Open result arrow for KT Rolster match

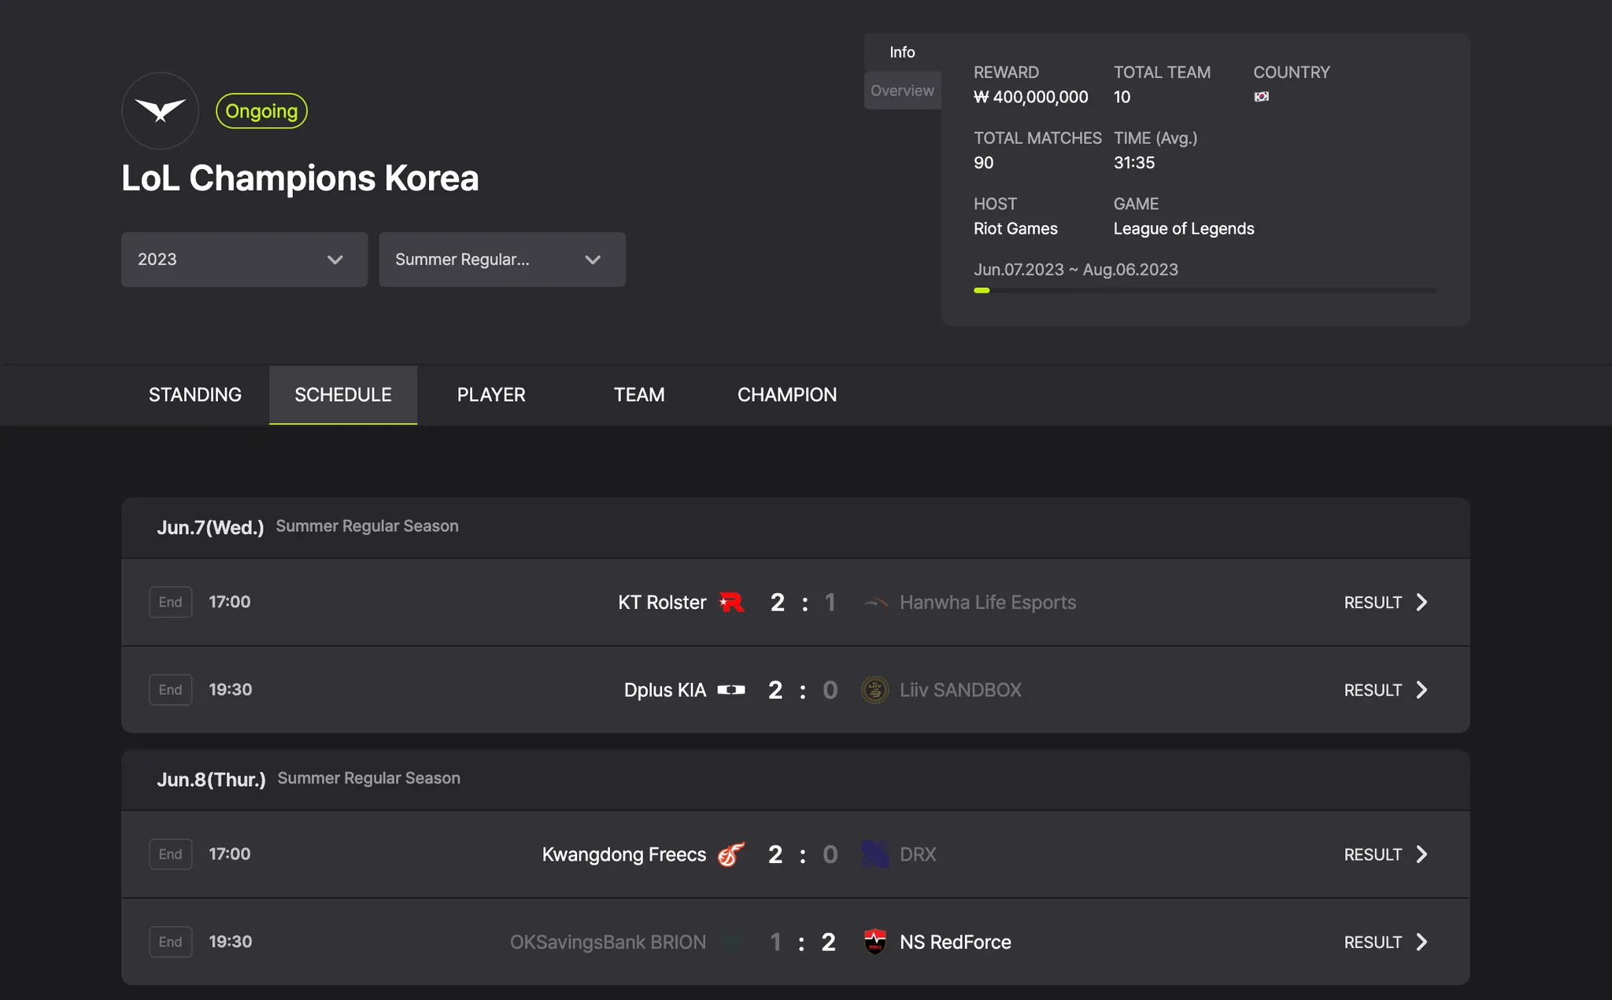click(1422, 603)
